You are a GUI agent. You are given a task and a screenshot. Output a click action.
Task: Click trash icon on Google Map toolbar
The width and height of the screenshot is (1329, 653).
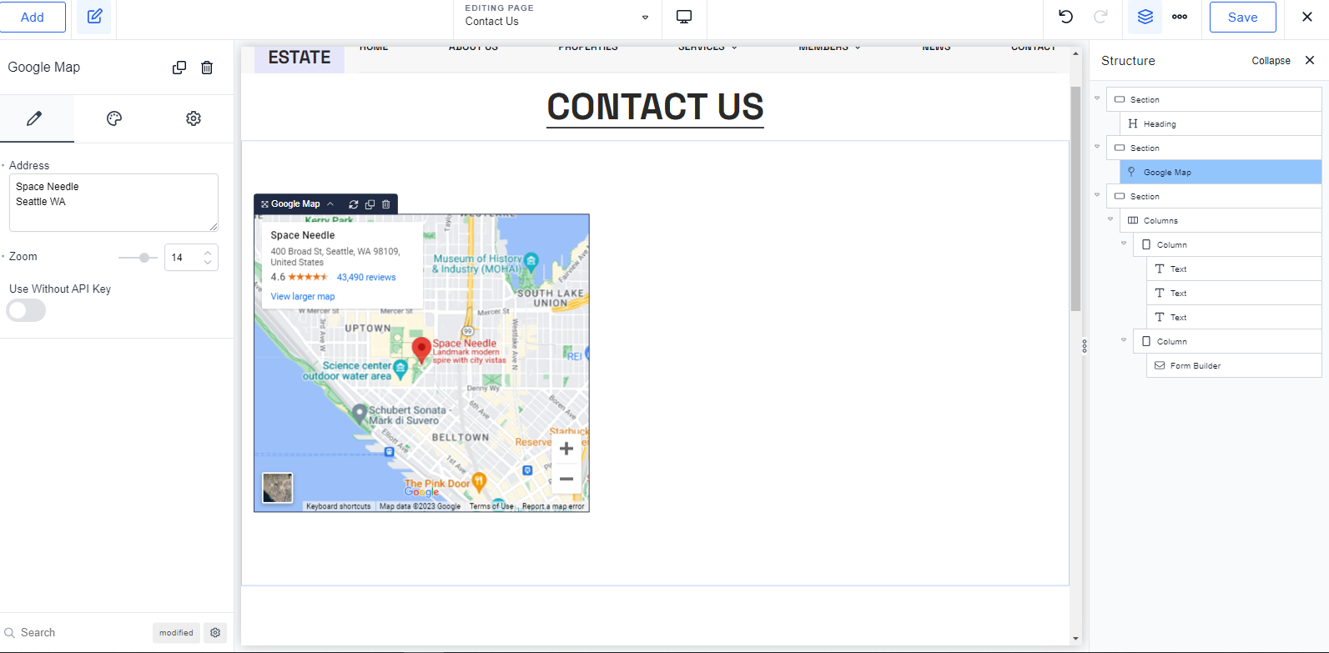click(386, 204)
